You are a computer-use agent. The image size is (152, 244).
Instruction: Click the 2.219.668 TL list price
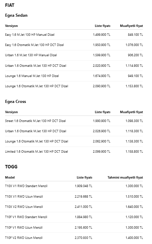point(83,197)
